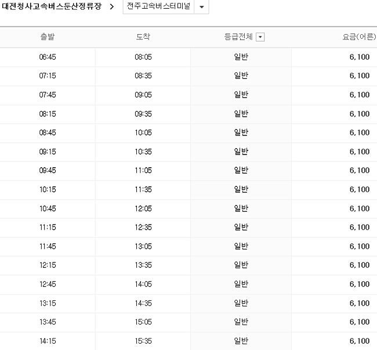Click the 13:05 arrival time
The height and width of the screenshot is (350, 377).
(x=143, y=246)
